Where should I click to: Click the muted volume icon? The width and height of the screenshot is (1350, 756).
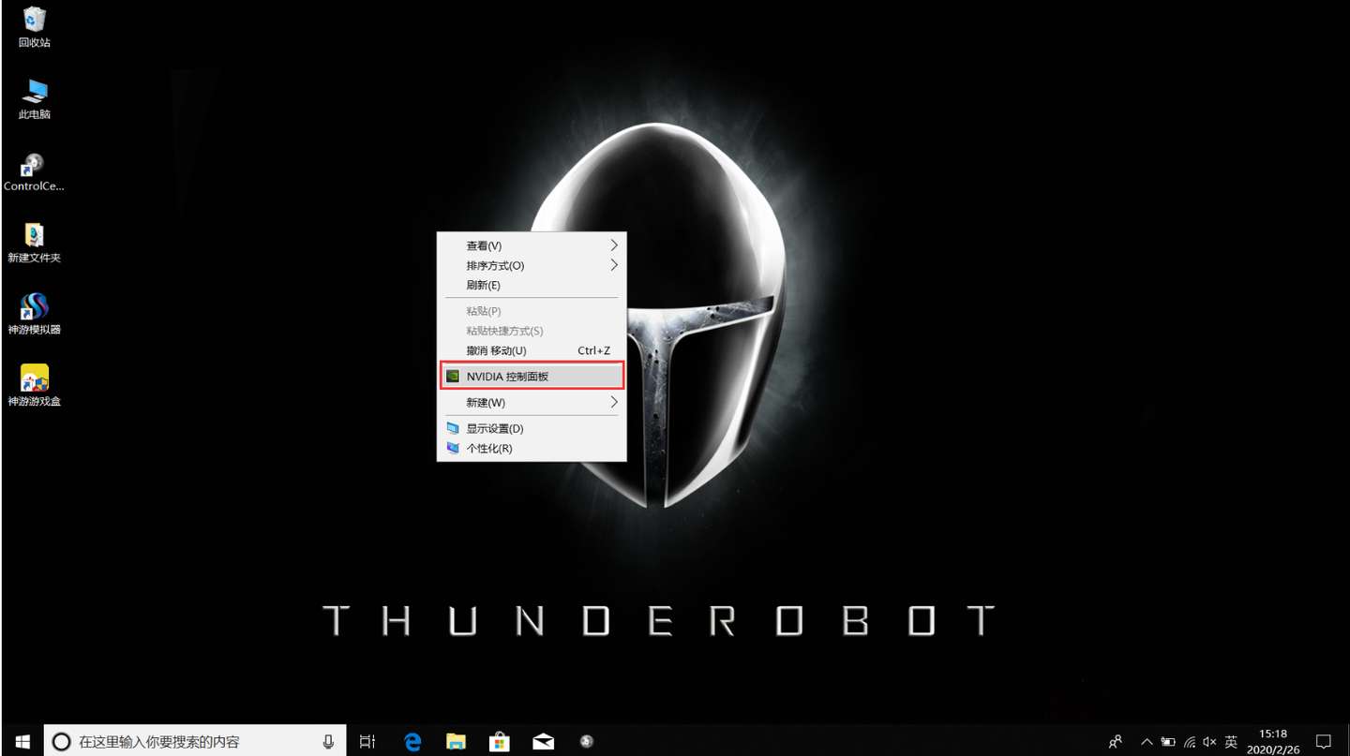tap(1209, 741)
